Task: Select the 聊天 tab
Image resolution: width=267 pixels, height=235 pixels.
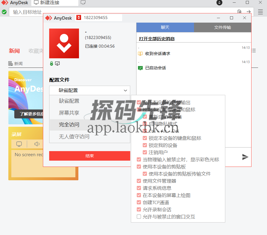Action: point(165,27)
